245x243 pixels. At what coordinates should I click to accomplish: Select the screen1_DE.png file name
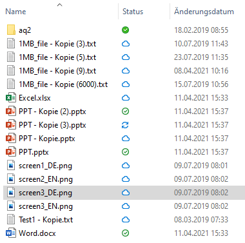coord(45,166)
